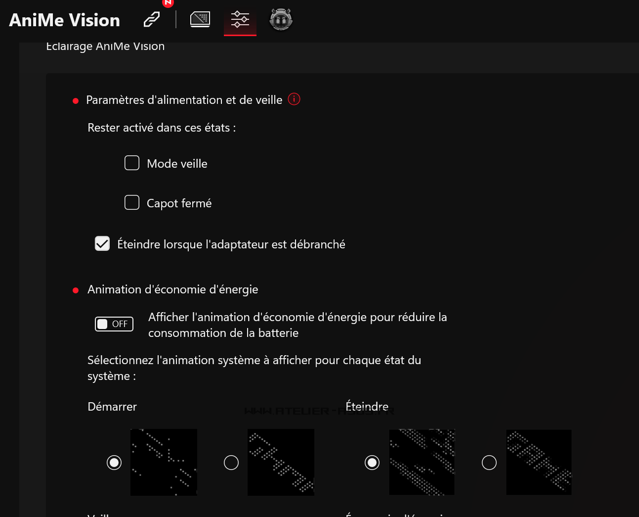
Task: Open the mascot avatar icon tab
Action: point(281,19)
